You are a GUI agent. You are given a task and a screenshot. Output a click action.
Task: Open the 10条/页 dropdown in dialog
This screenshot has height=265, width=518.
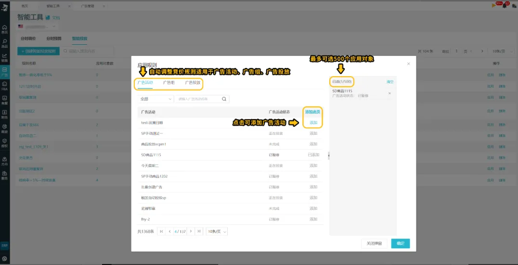tap(217, 232)
